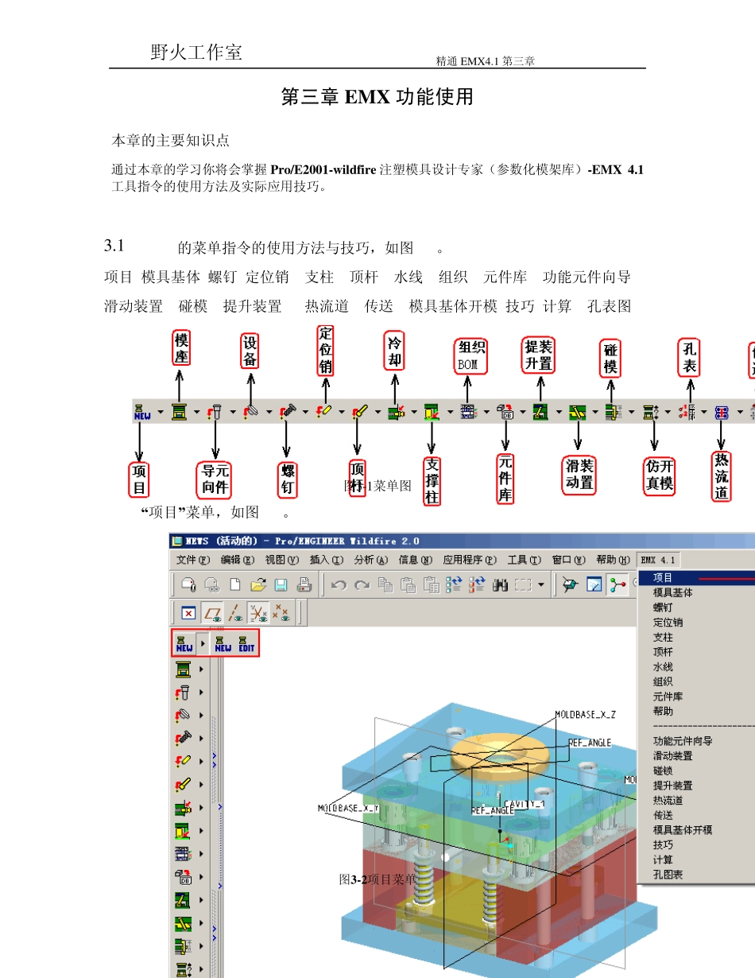
Task: Click guide element icon in vertical sidebar
Action: (184, 693)
